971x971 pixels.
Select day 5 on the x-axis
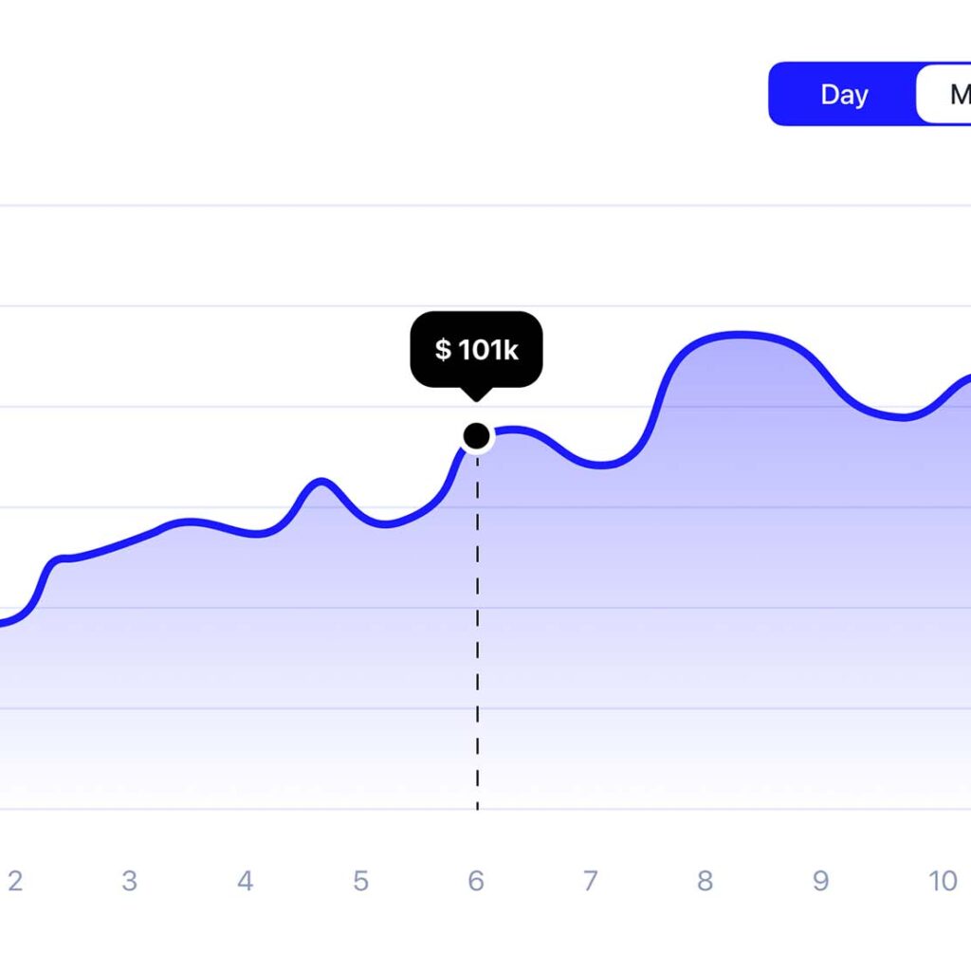coord(360,882)
